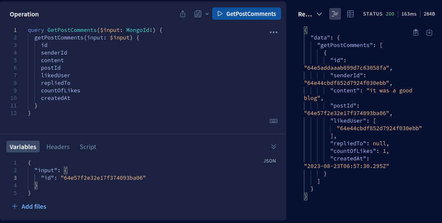Screen dimensions: 442x223
Task: Click the 284B response size
Action: 429,14
